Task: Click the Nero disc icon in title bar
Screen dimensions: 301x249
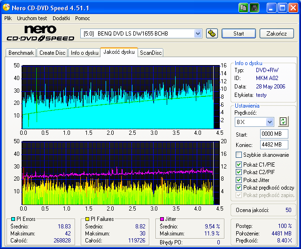Action: (6, 7)
